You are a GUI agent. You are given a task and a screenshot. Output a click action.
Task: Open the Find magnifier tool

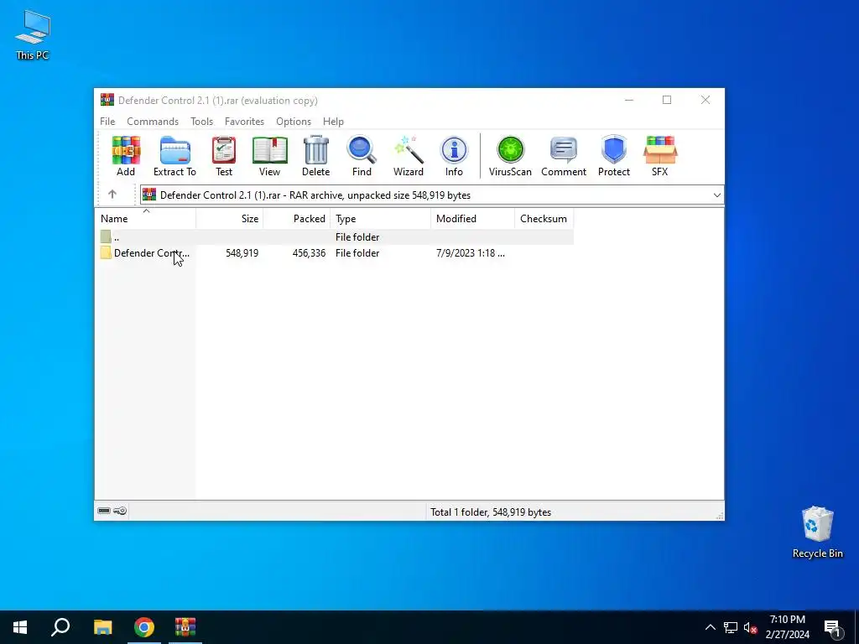pyautogui.click(x=362, y=156)
